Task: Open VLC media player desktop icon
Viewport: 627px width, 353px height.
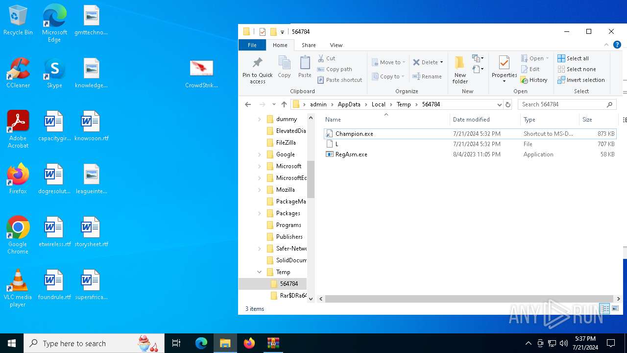Action: [18, 288]
